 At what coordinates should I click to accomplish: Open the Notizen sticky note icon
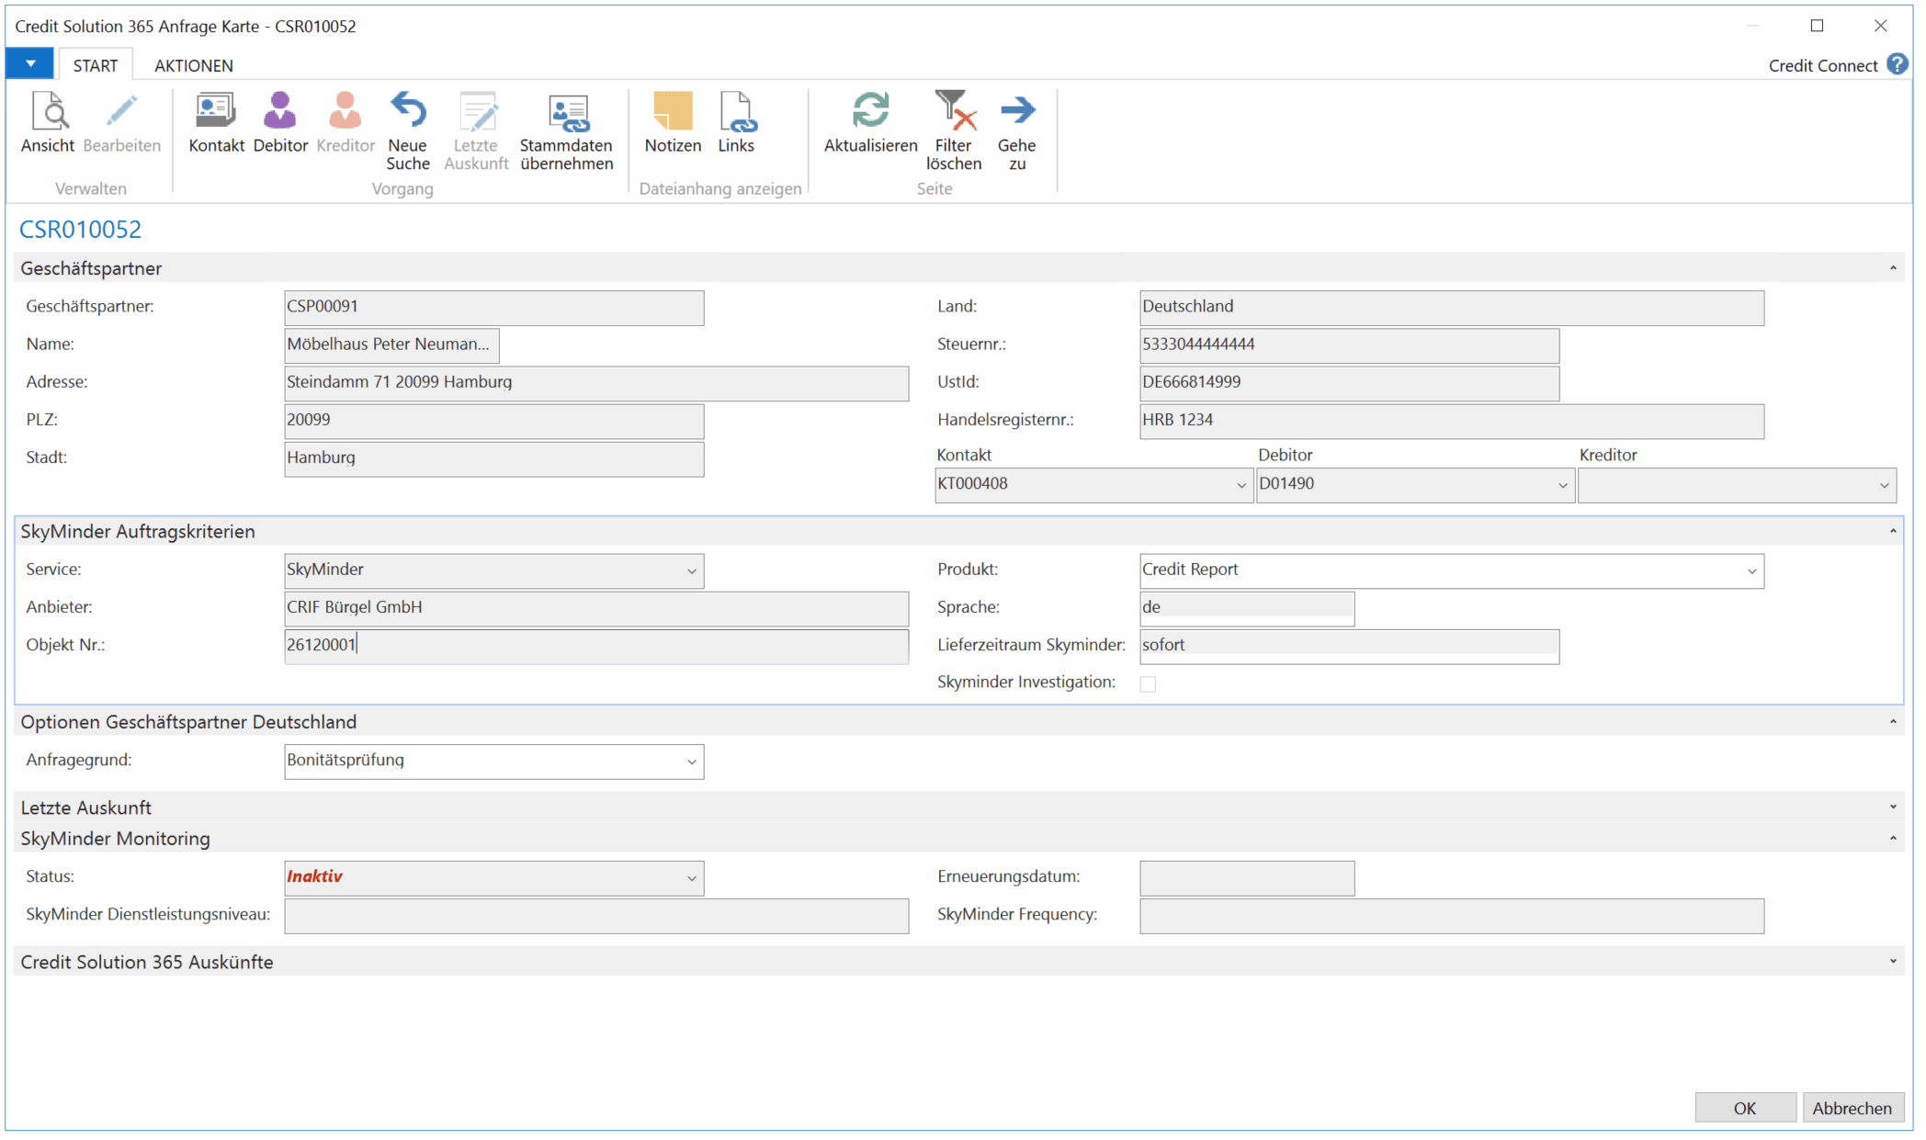pyautogui.click(x=673, y=112)
